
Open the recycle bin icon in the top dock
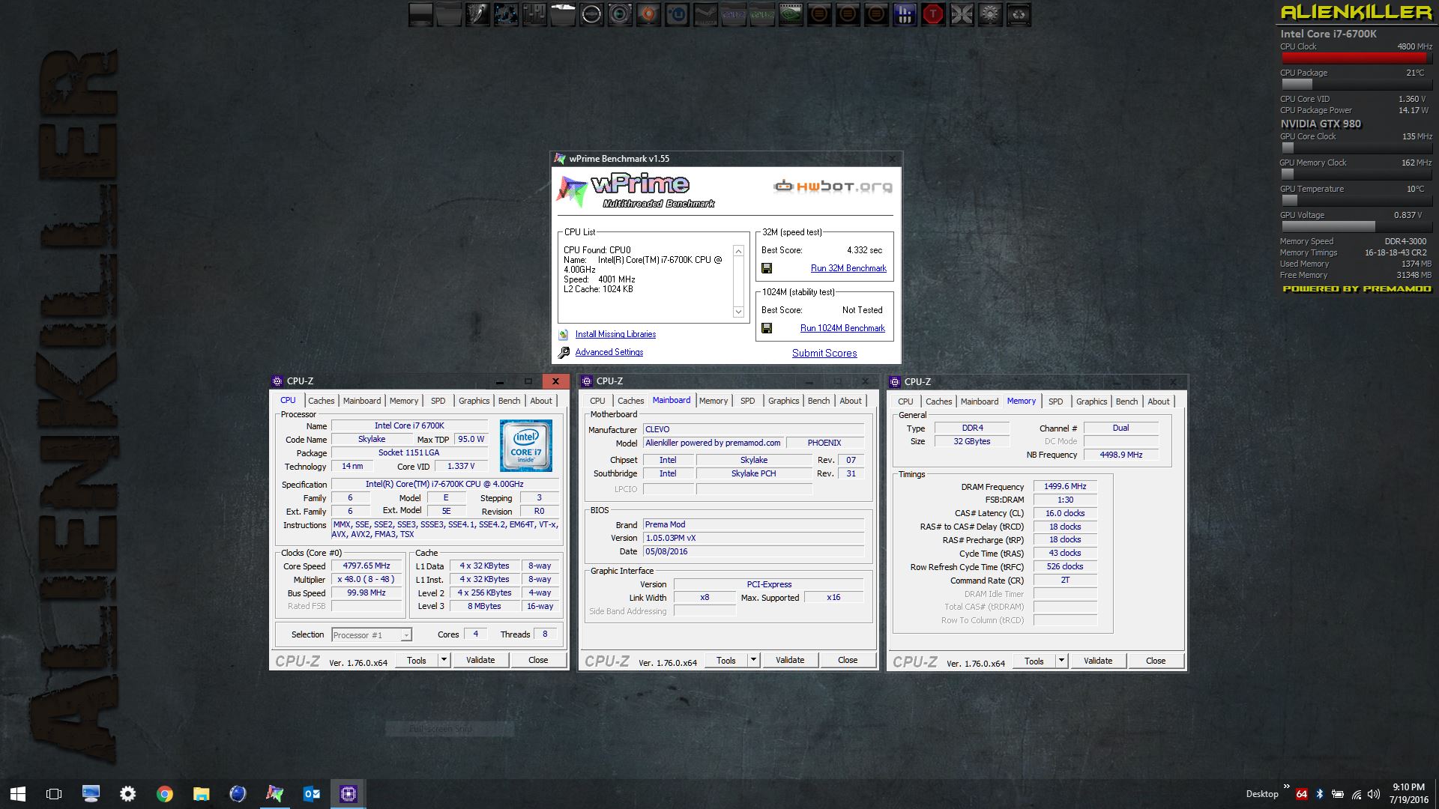coord(1019,14)
